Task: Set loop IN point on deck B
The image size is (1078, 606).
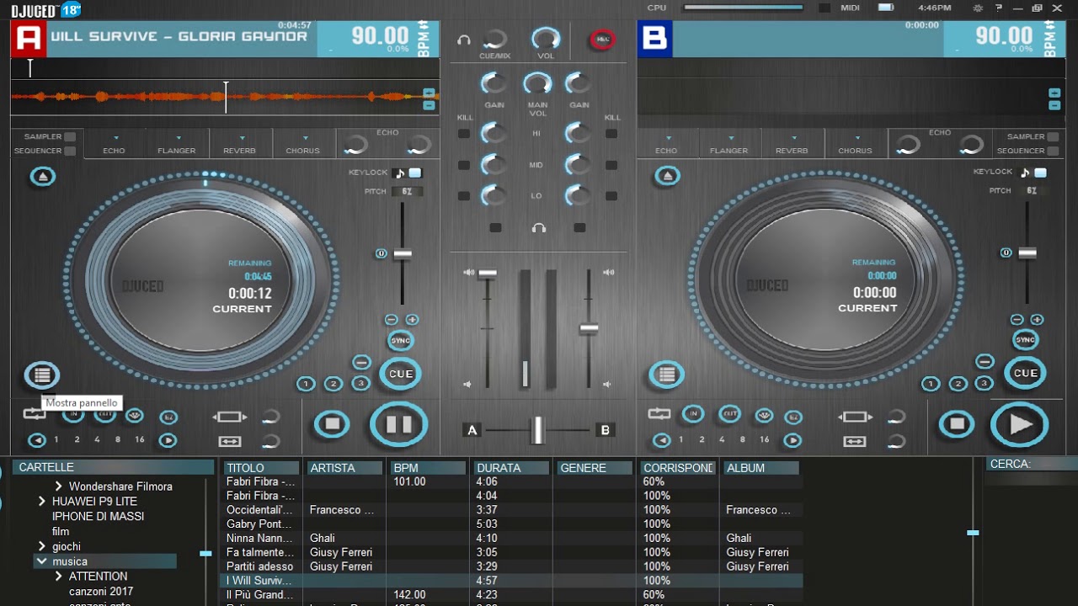Action: point(693,413)
